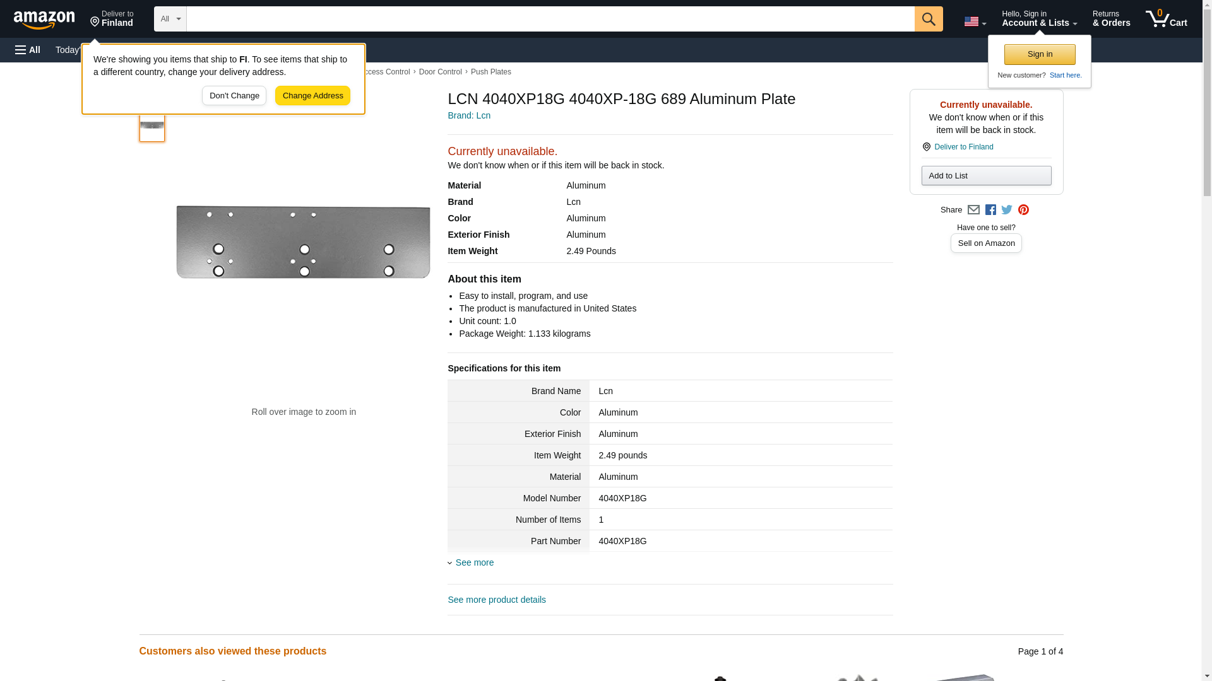The height and width of the screenshot is (681, 1212).
Task: Expand See more specifications
Action: [474, 562]
